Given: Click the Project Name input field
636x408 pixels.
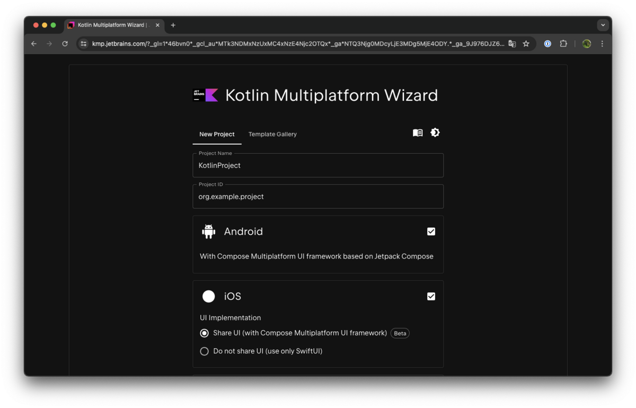Looking at the screenshot, I should [318, 165].
